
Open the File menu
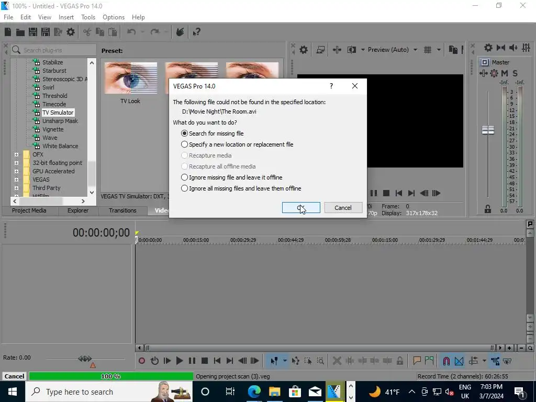pyautogui.click(x=8, y=17)
